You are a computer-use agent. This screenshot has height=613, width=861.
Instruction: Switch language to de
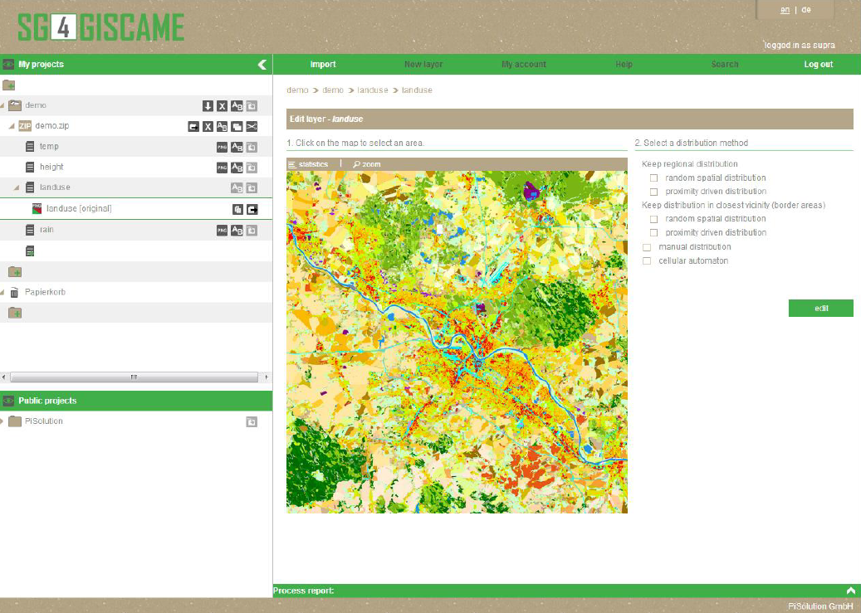(806, 10)
